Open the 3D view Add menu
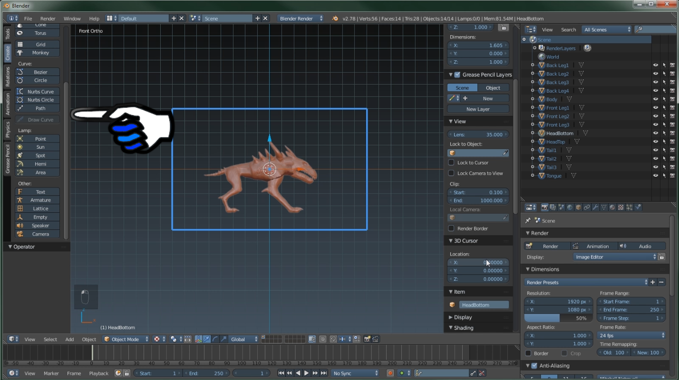 69,339
